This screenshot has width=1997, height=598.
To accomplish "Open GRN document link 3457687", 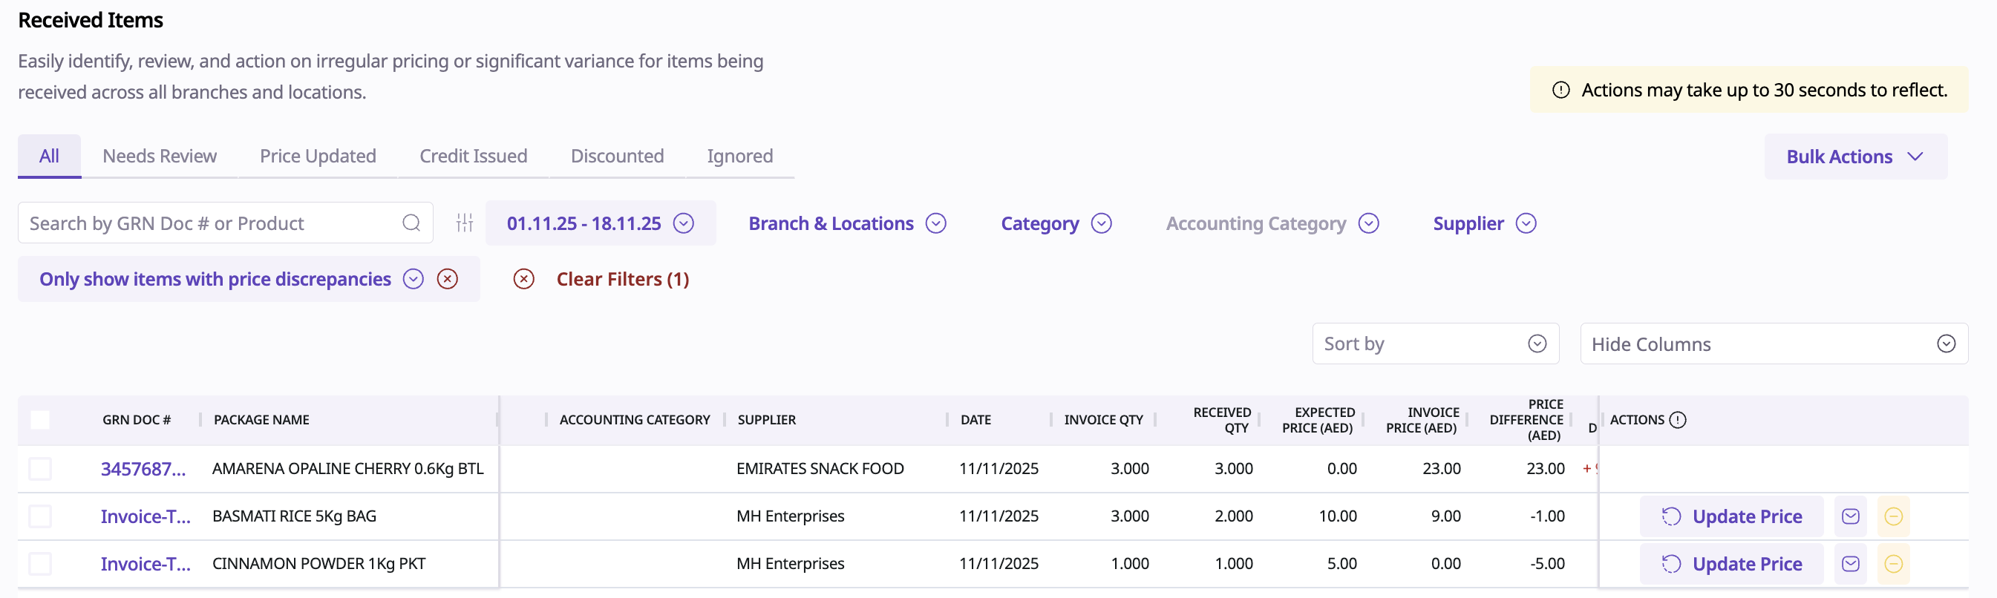I will (143, 469).
